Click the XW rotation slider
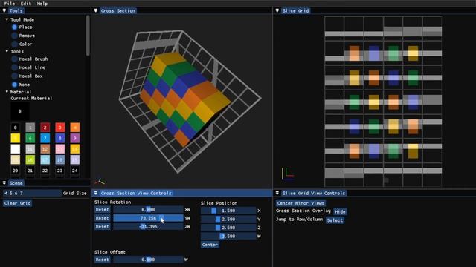476x267 pixels. (x=148, y=209)
